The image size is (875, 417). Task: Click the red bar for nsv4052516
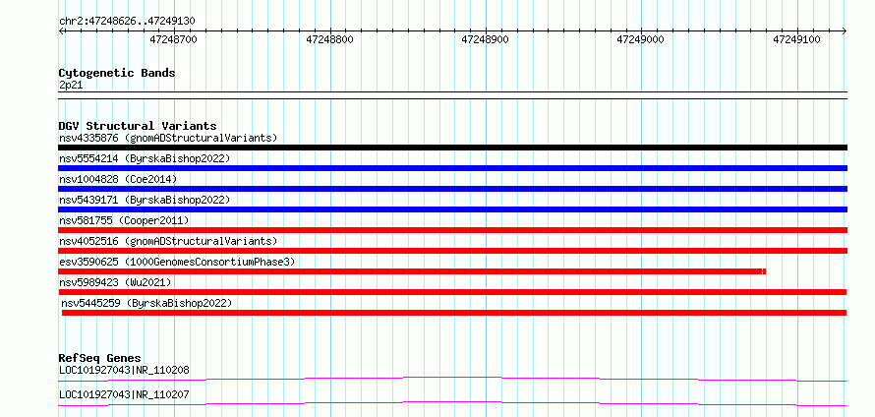pyautogui.click(x=452, y=251)
